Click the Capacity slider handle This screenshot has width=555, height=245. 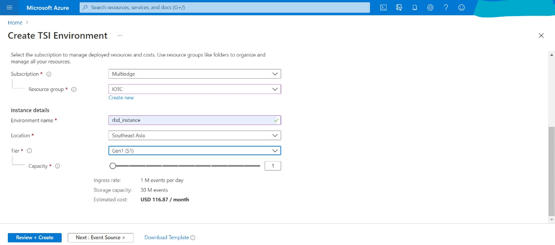coord(113,166)
